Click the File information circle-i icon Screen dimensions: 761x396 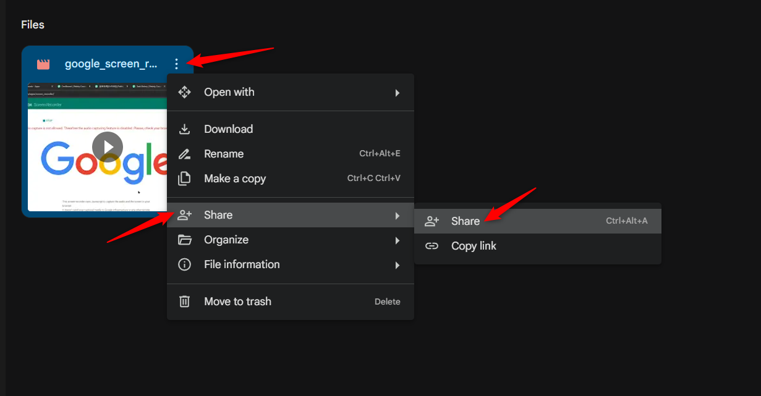[x=184, y=264]
